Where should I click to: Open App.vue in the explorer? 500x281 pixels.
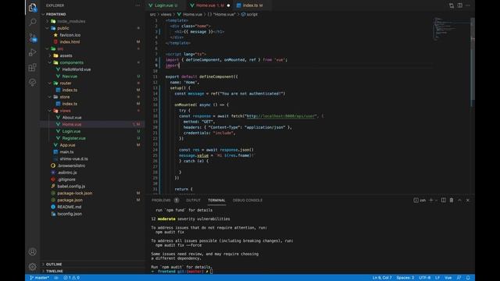(x=67, y=145)
